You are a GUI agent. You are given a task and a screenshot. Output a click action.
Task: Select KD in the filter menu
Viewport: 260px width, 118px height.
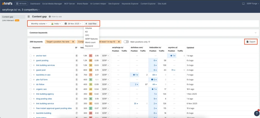[86, 32]
